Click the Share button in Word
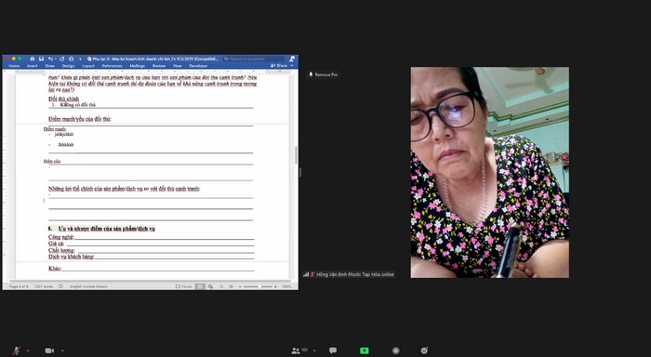 click(x=279, y=66)
